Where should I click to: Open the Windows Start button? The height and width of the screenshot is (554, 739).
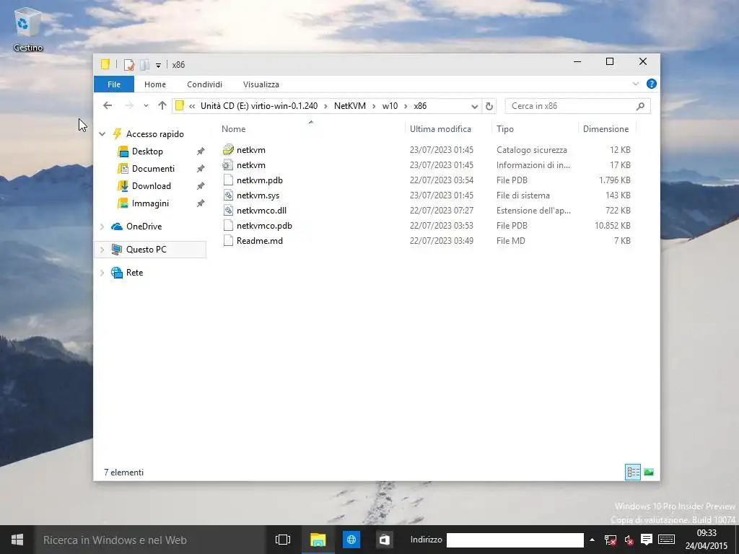pyautogui.click(x=17, y=540)
